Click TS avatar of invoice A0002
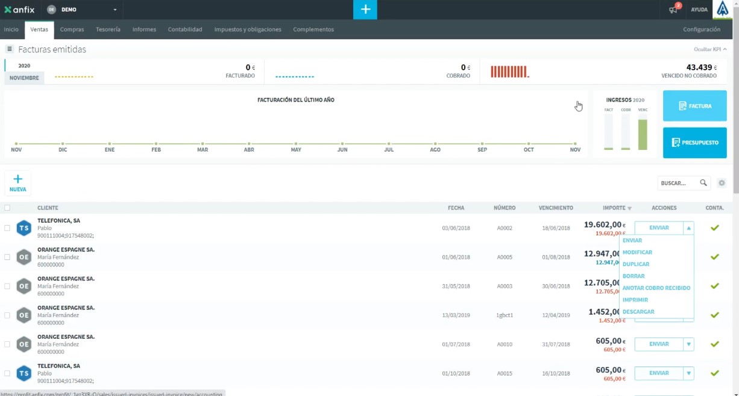The image size is (739, 396). (24, 227)
